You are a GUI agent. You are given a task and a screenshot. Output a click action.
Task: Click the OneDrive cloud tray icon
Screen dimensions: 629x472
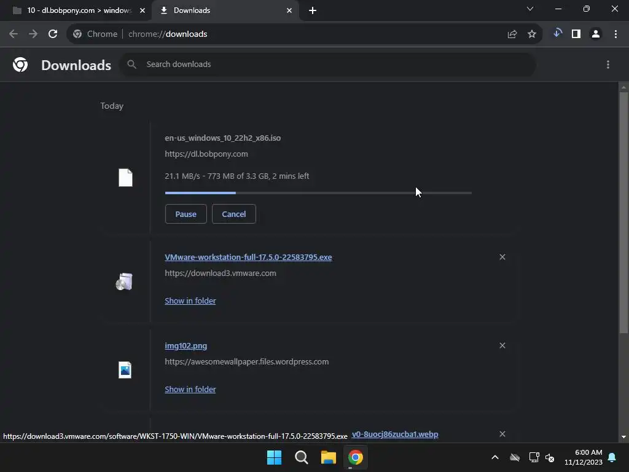(515, 457)
